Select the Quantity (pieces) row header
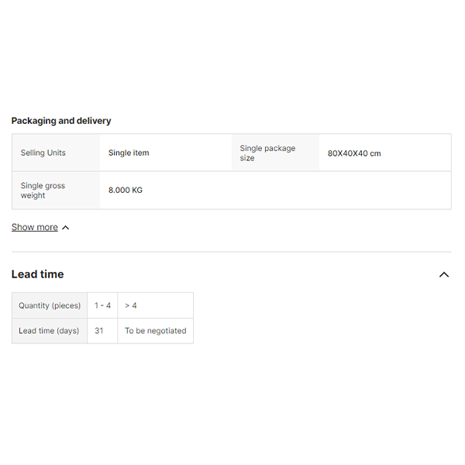This screenshot has width=465, height=465. pos(50,305)
